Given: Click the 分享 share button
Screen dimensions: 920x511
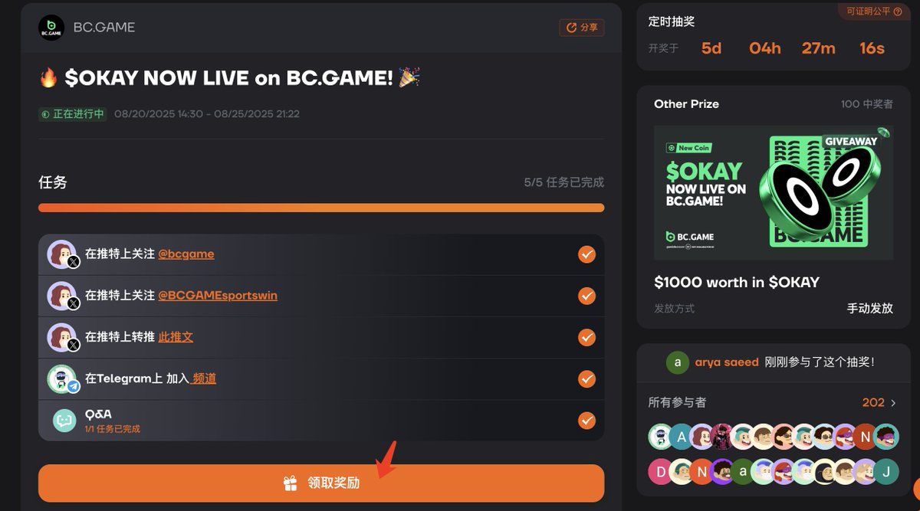Looking at the screenshot, I should 582,28.
